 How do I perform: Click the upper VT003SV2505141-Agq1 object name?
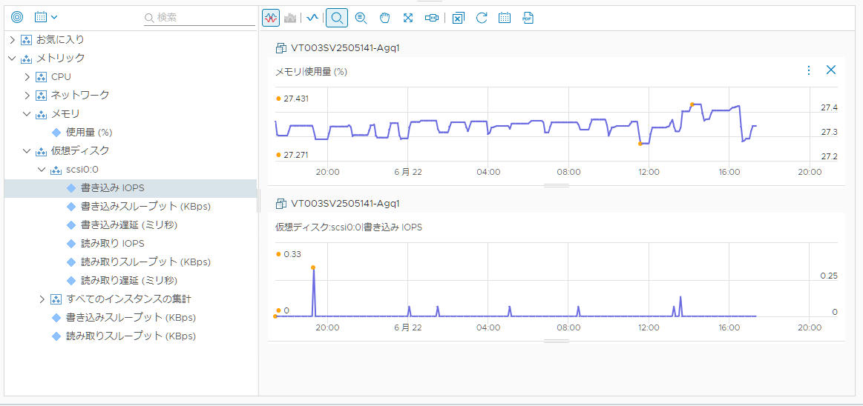[x=345, y=48]
